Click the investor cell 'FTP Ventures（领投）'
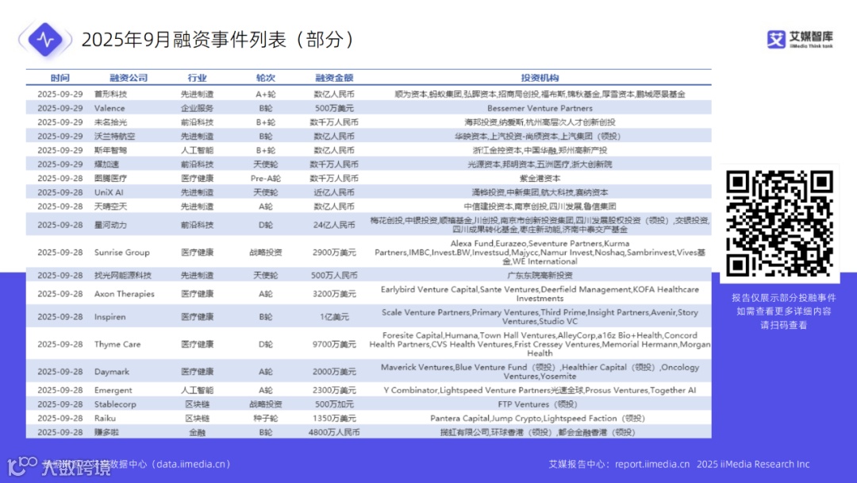The width and height of the screenshot is (857, 483). (537, 404)
